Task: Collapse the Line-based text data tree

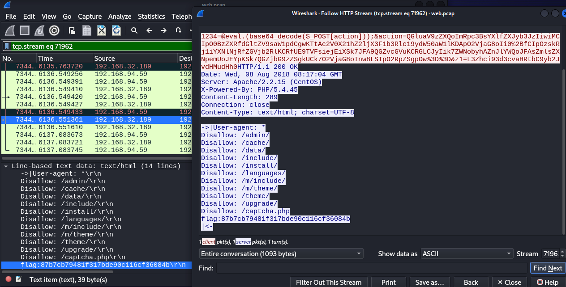Action: (x=6, y=166)
